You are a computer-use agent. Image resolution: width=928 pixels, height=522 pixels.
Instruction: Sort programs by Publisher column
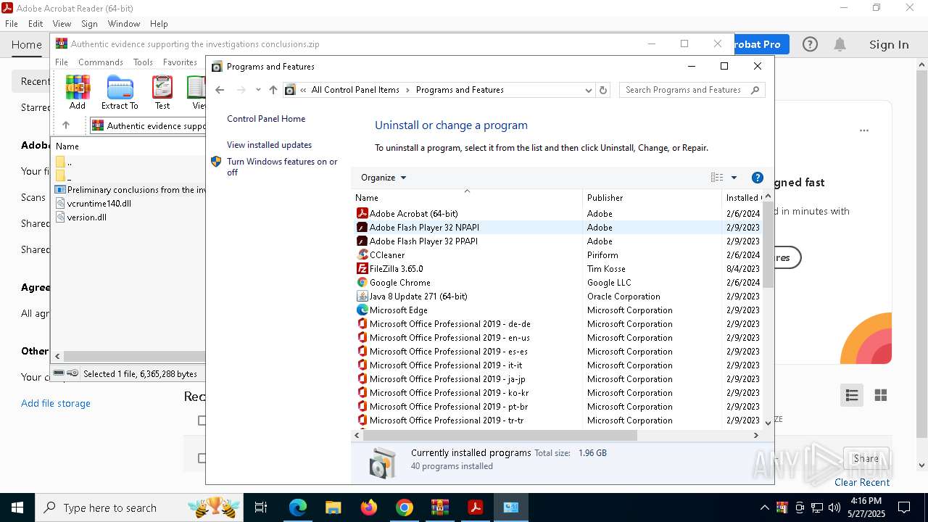[x=651, y=197]
